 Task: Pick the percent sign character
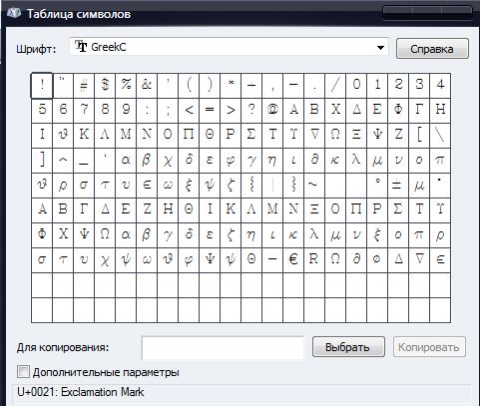(126, 86)
